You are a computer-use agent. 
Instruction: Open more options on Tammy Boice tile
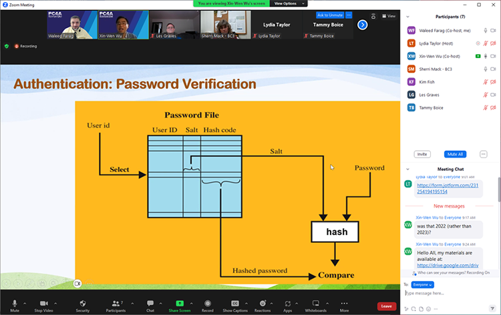point(349,15)
